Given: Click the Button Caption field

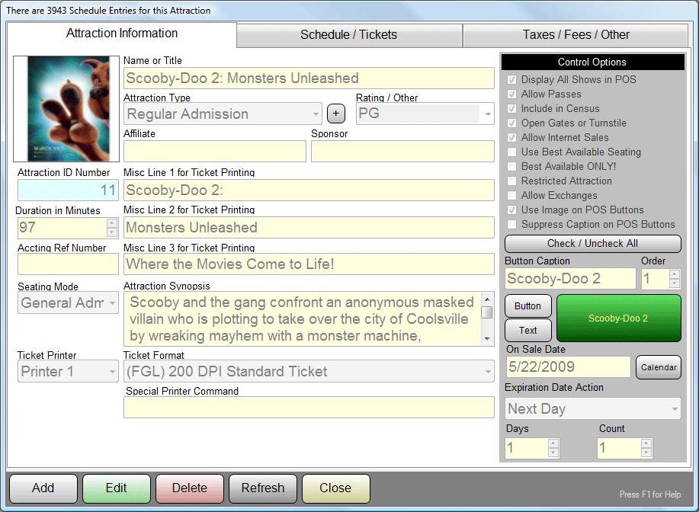Looking at the screenshot, I should [570, 279].
